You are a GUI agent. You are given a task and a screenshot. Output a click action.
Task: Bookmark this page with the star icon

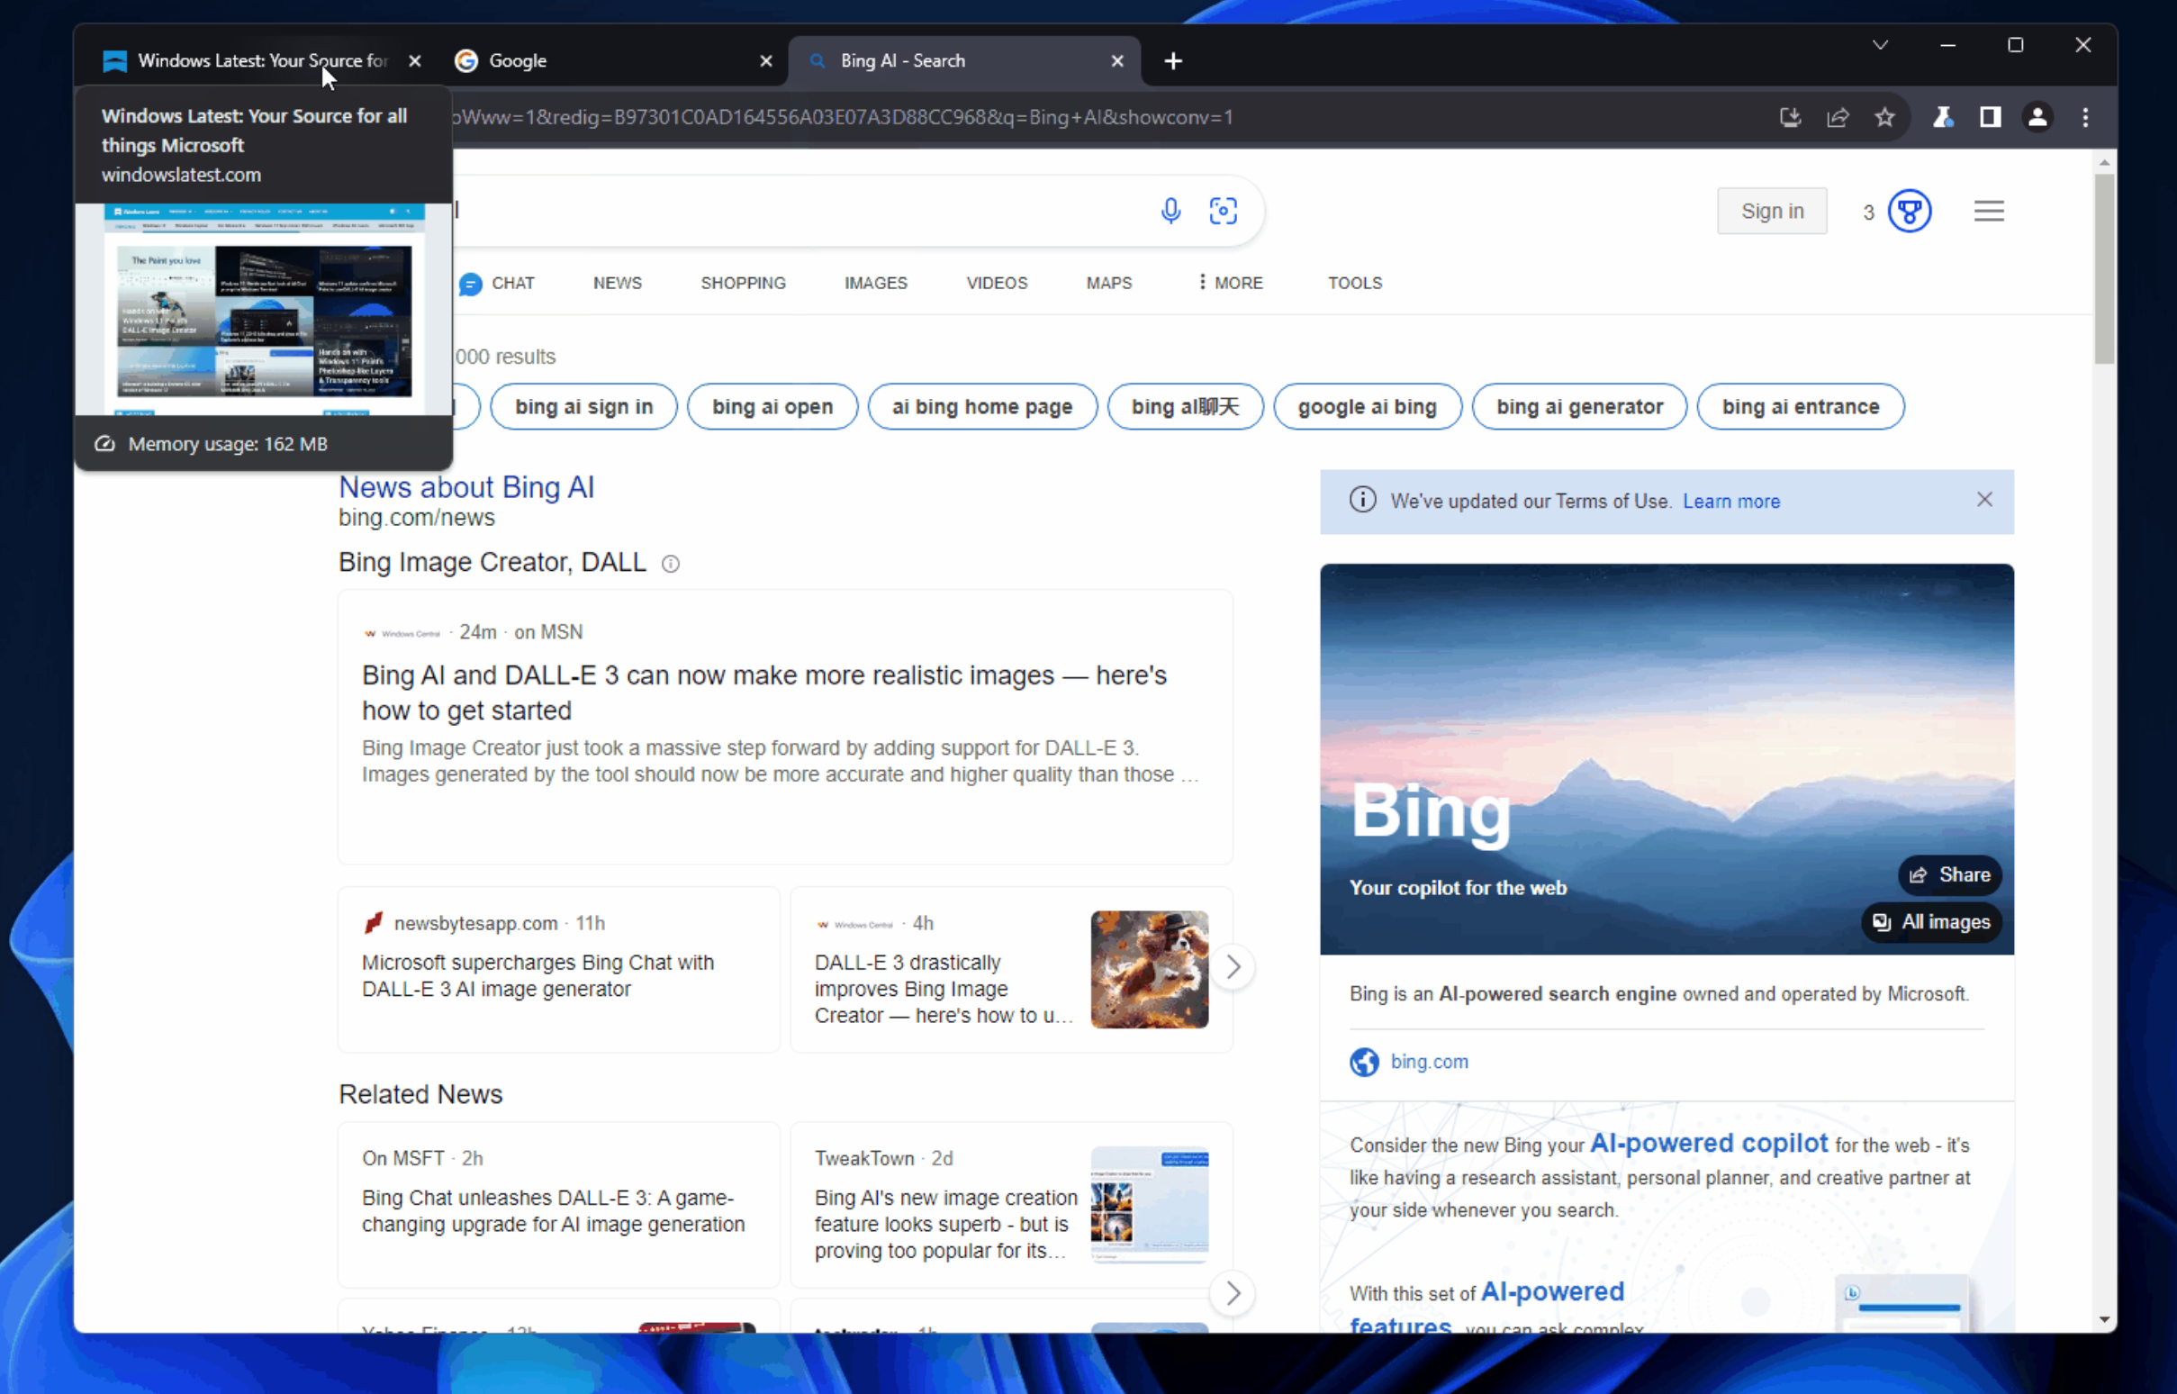click(1883, 117)
